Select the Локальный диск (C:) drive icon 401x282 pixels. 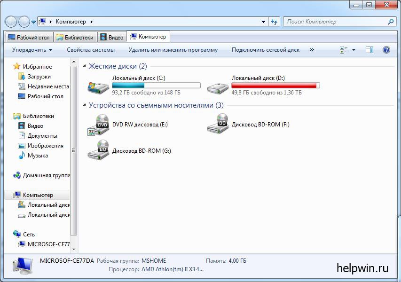click(98, 87)
